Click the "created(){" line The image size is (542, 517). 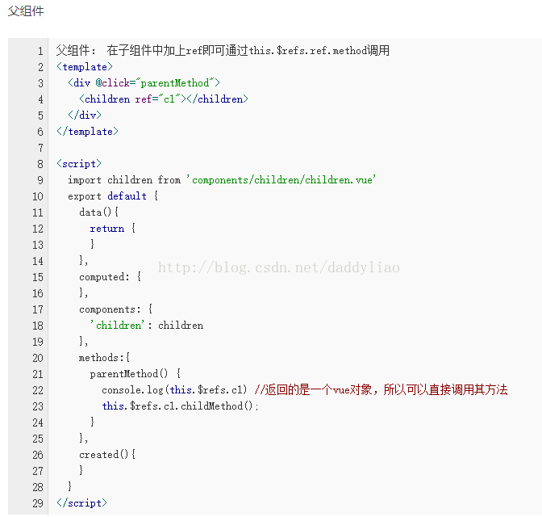coord(107,454)
